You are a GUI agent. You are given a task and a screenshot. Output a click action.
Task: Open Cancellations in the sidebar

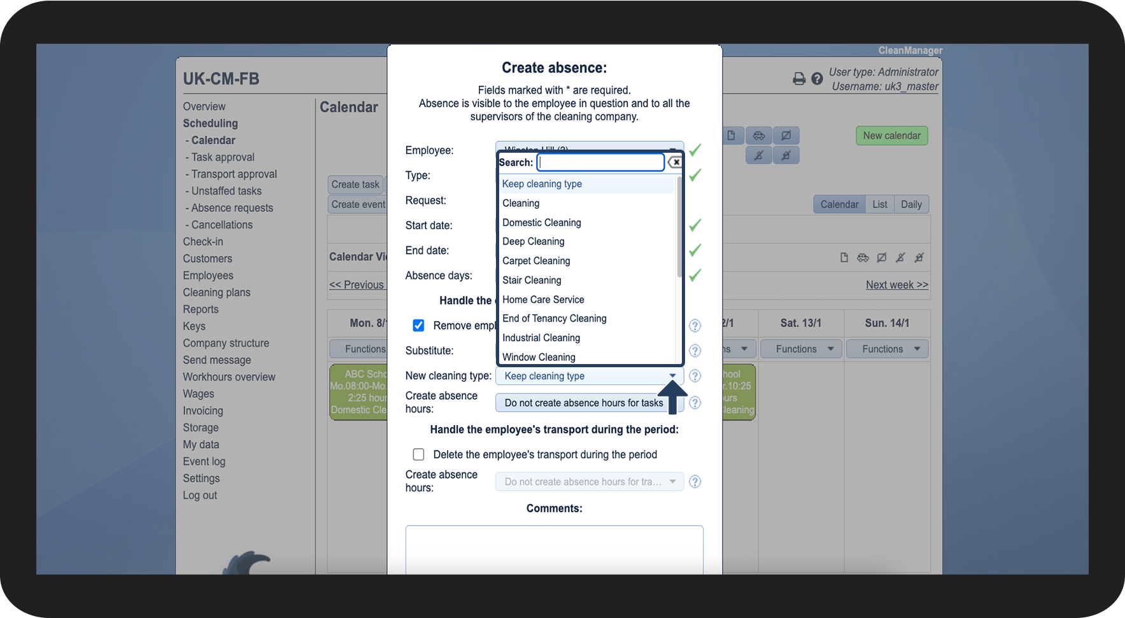coord(222,225)
